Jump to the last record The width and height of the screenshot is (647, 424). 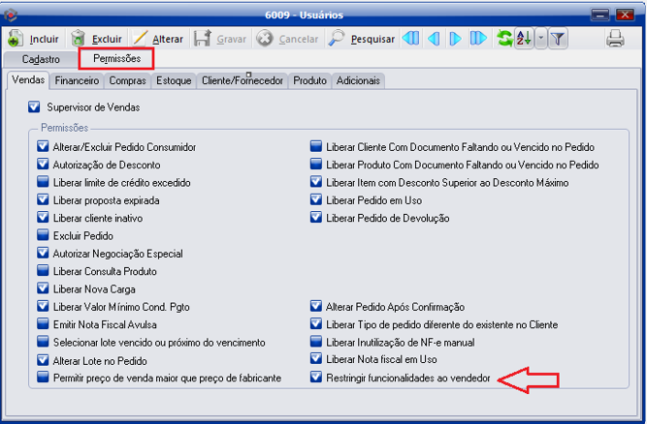(x=478, y=39)
